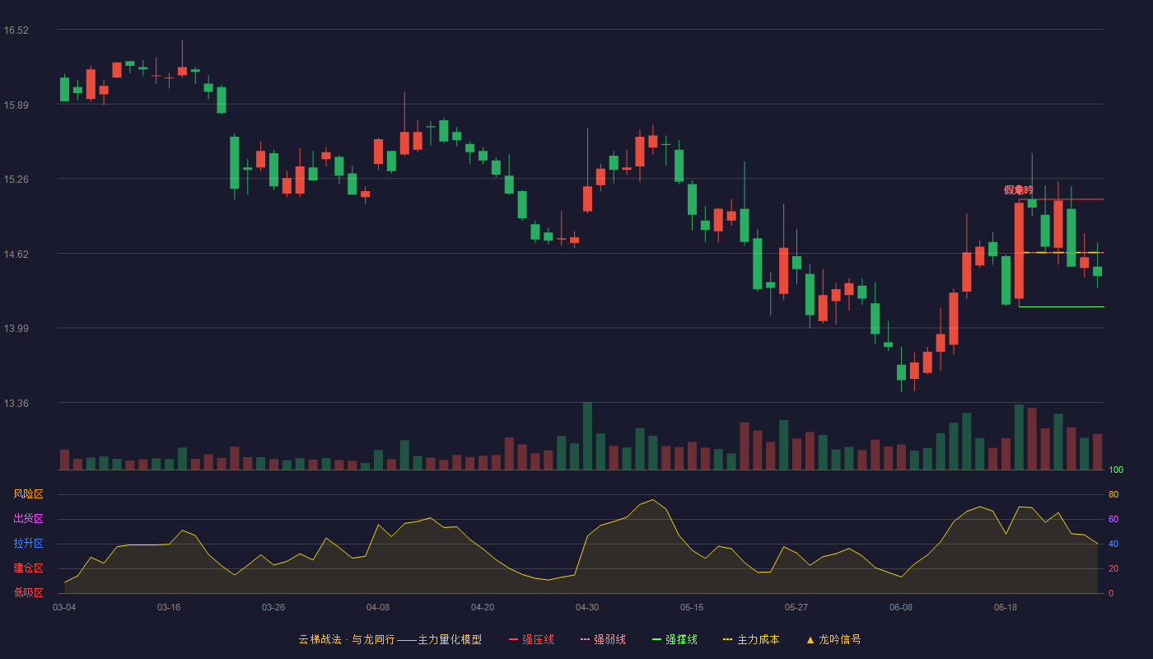
Task: Select the 风险区 zone label
Action: pyautogui.click(x=28, y=494)
